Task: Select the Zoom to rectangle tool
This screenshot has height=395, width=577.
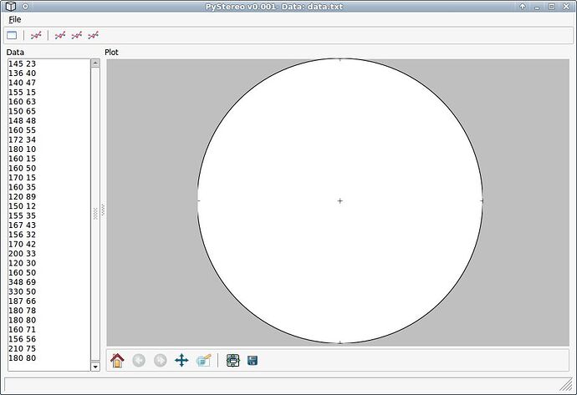Action: [x=203, y=361]
